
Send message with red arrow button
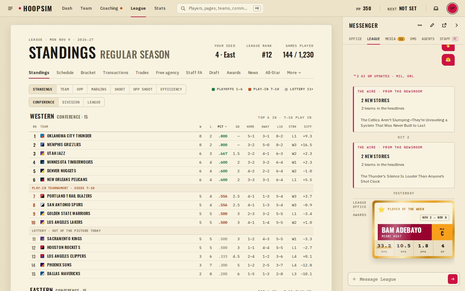click(453, 279)
